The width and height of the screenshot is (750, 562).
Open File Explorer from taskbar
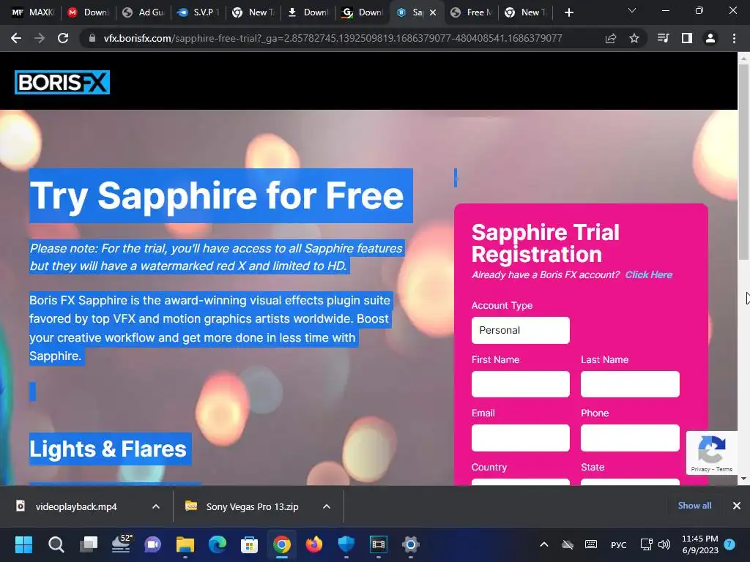click(x=185, y=544)
